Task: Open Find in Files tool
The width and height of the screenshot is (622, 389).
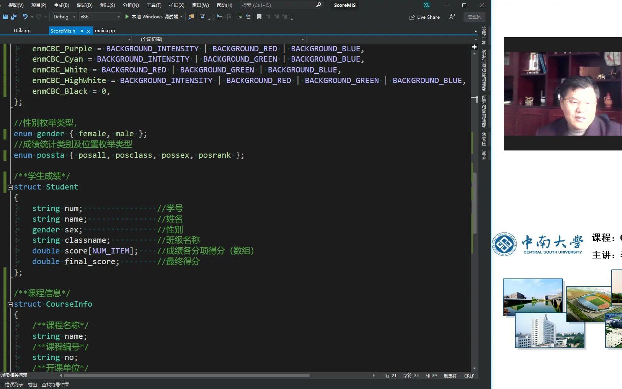Action: [x=191, y=17]
